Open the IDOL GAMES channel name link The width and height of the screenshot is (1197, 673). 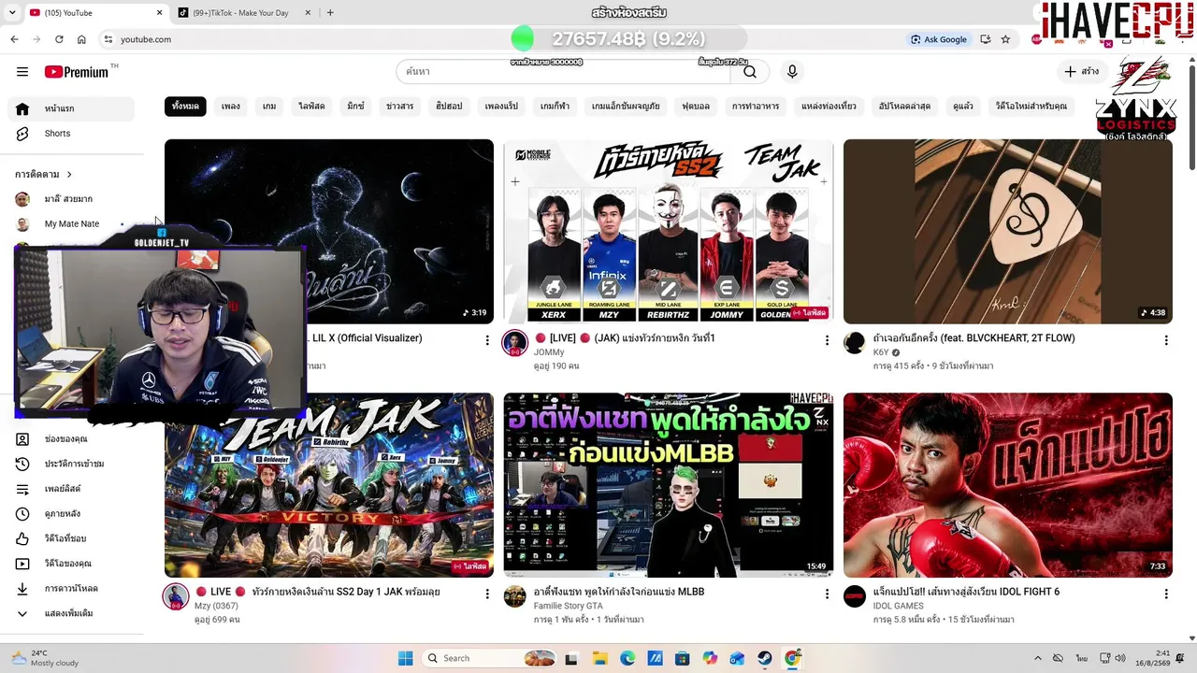click(x=898, y=606)
